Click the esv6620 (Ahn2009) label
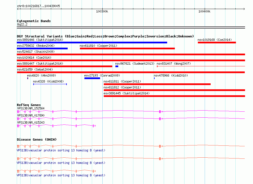This screenshot has width=253, height=184. click(42, 75)
